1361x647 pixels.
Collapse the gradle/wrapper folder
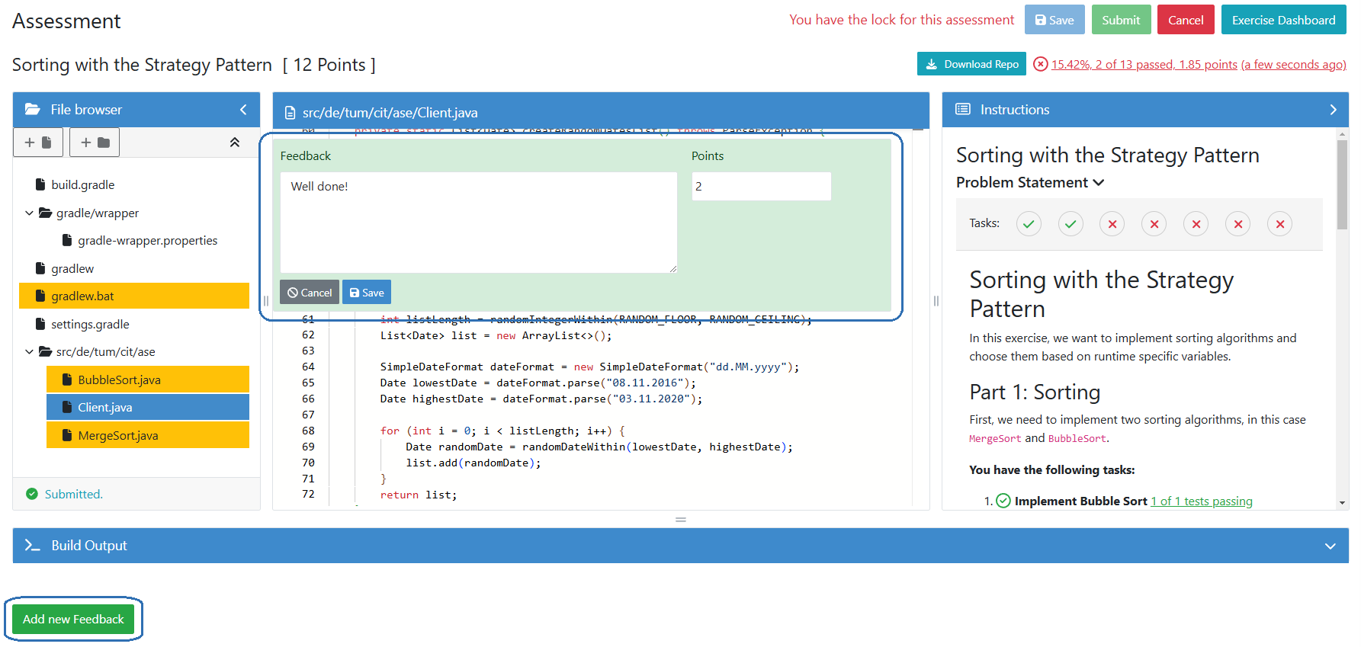pos(30,213)
